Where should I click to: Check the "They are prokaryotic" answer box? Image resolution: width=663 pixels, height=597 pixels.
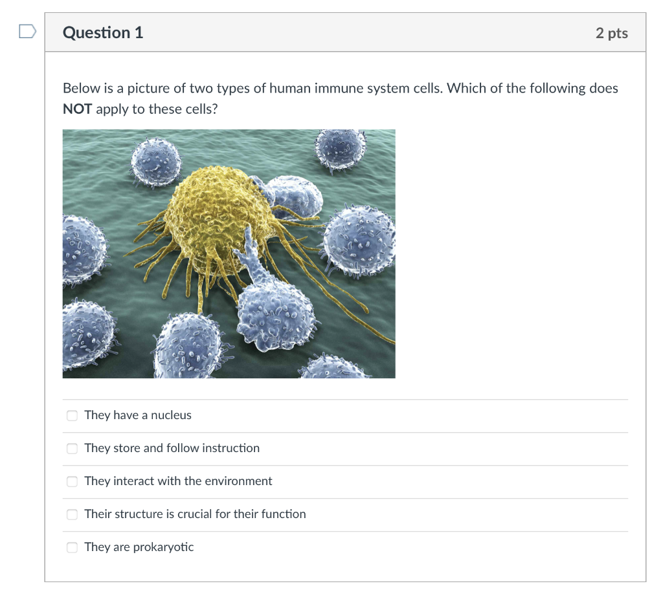pos(72,547)
